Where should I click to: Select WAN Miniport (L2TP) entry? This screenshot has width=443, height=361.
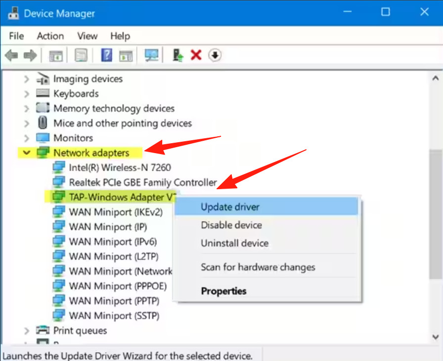114,256
